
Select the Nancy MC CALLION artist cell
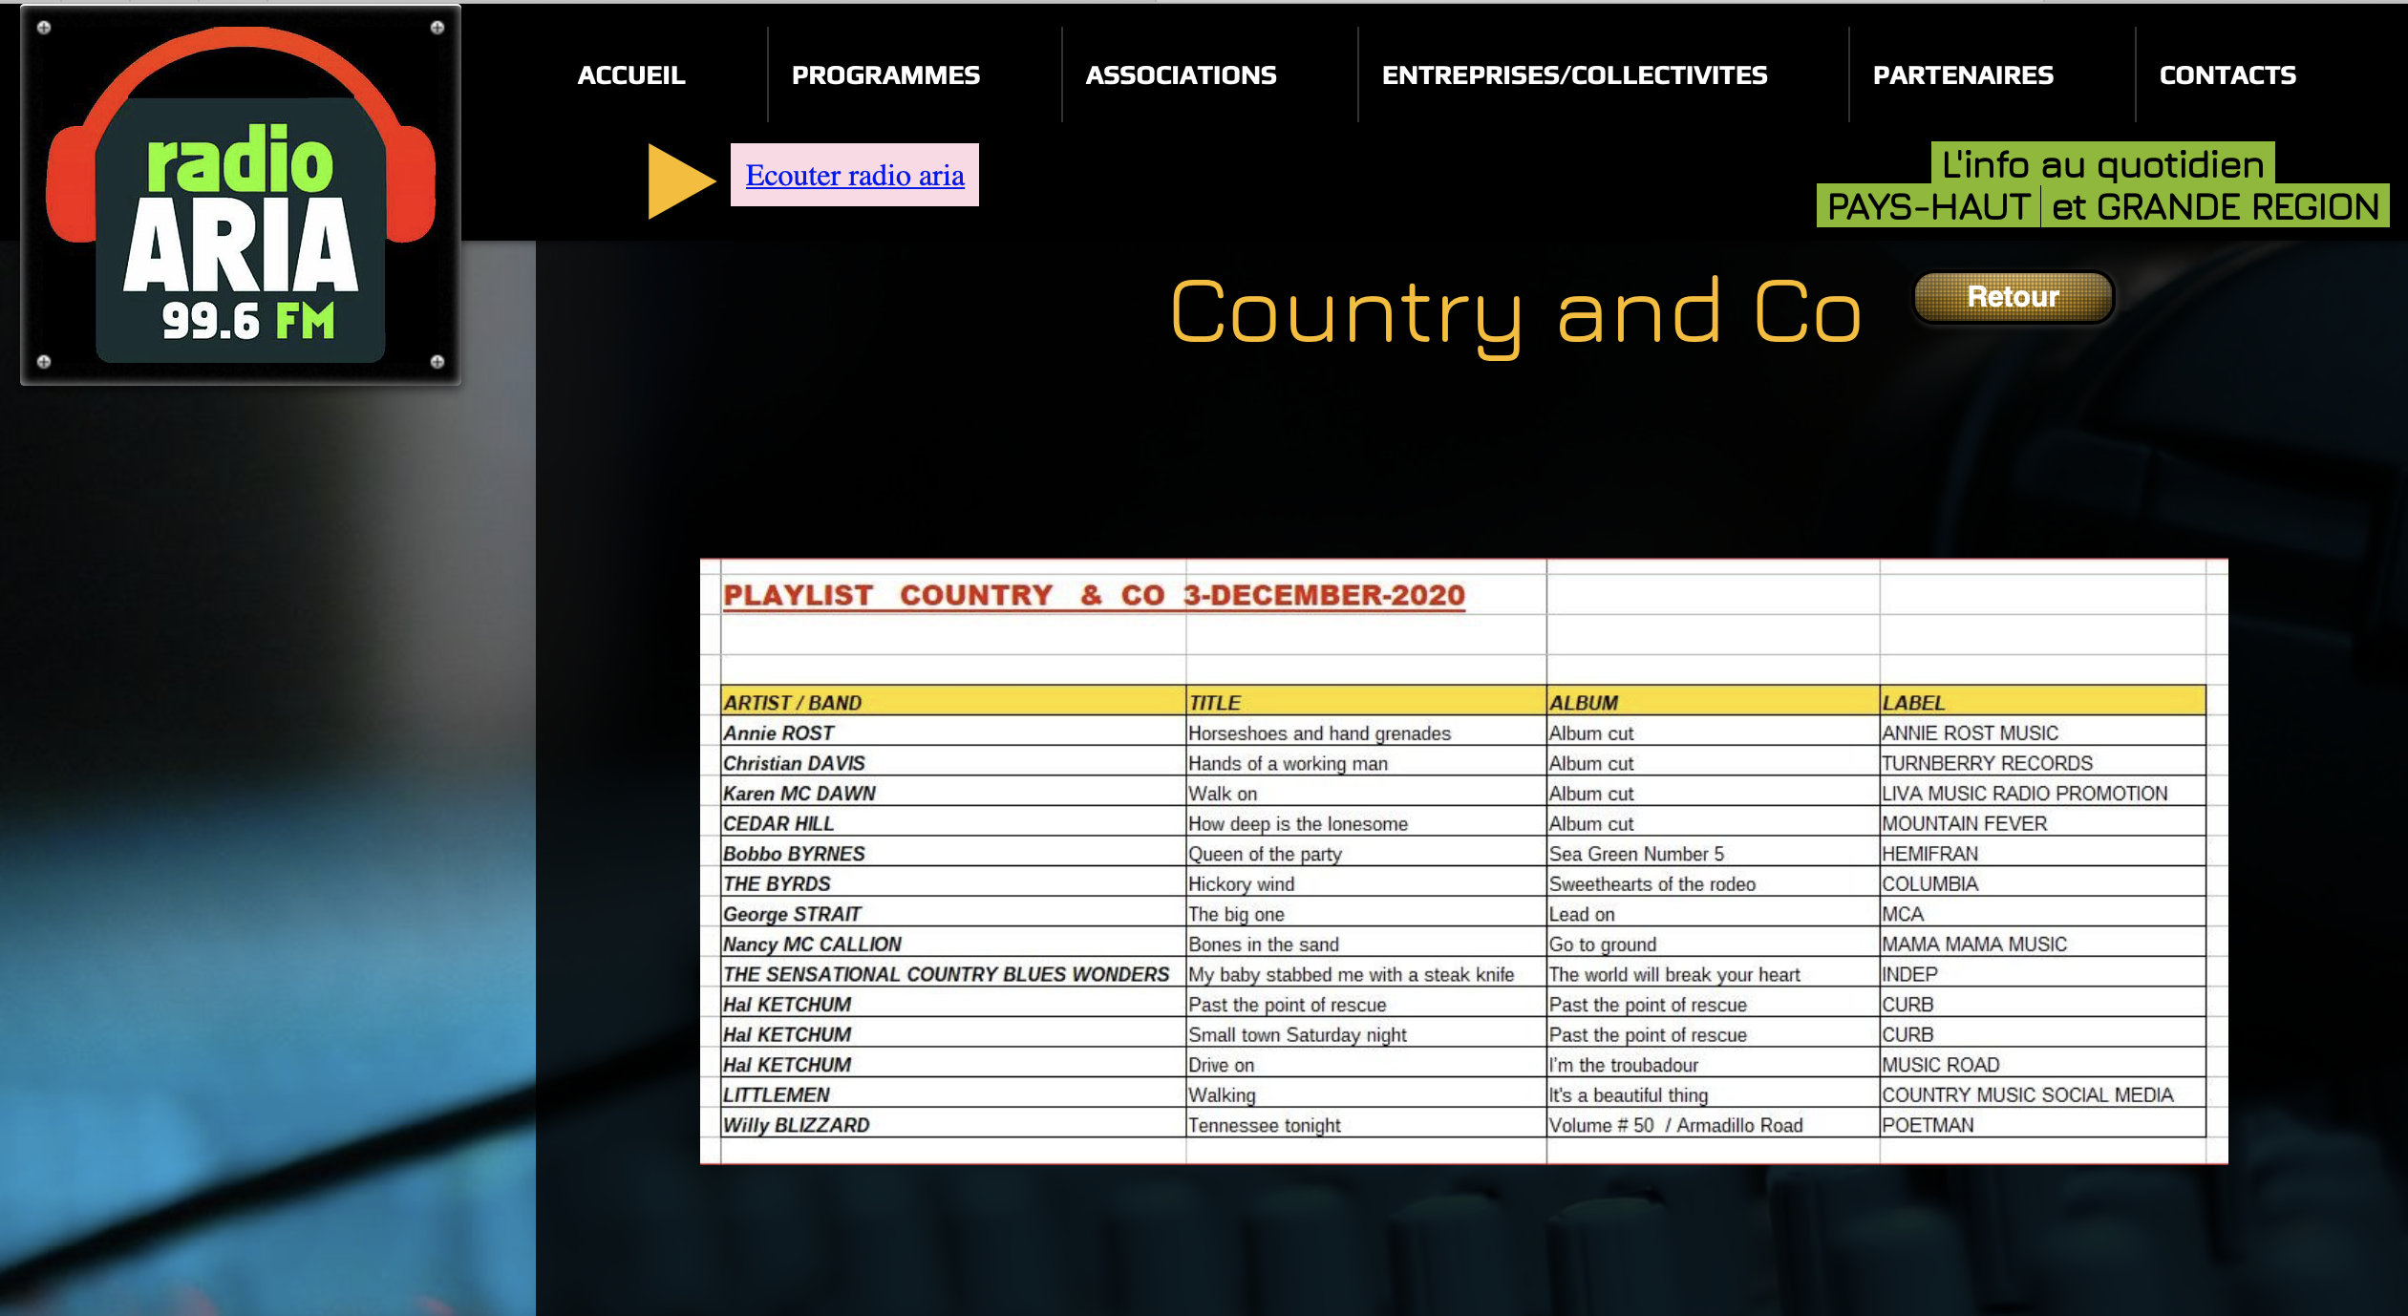pos(953,944)
